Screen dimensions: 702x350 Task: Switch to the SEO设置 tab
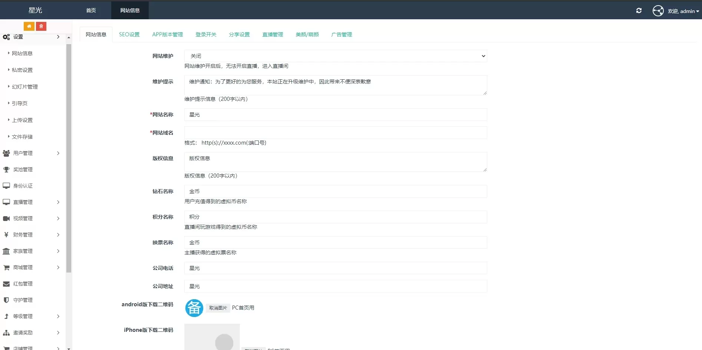129,34
